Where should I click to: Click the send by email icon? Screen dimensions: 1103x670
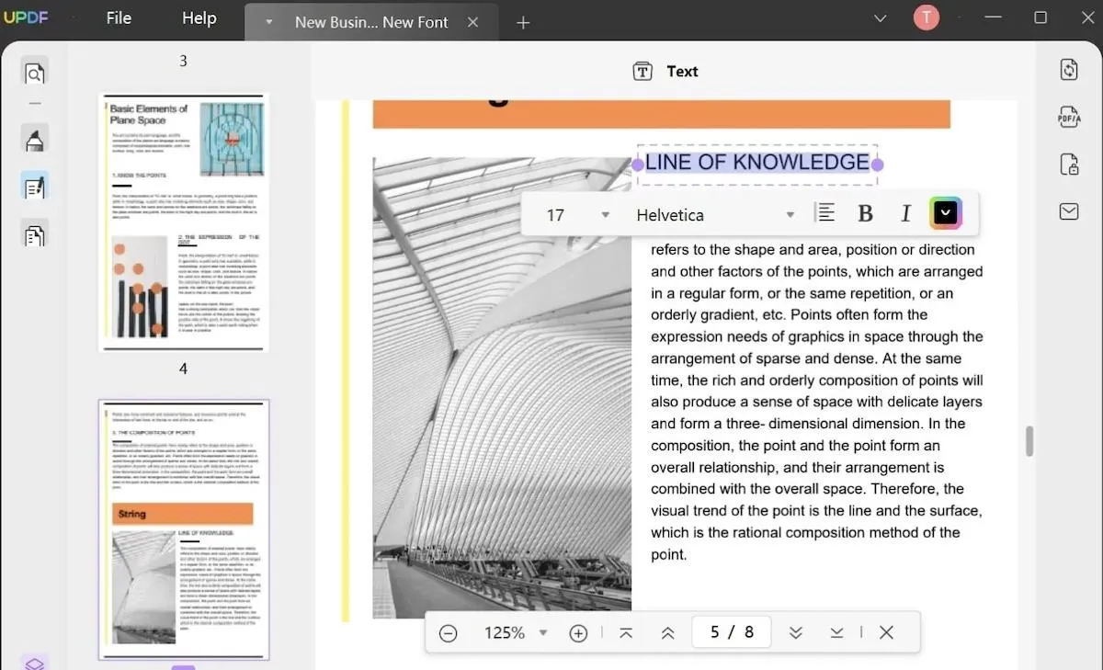click(x=1069, y=212)
